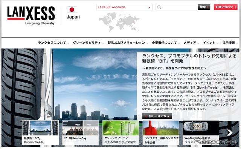
Task: Open the LANXESS worldwide dropdown
Action: tap(124, 7)
